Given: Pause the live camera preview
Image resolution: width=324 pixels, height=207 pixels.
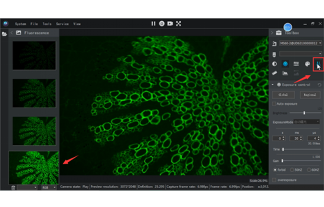Looking at the screenshot, I should 153,24.
